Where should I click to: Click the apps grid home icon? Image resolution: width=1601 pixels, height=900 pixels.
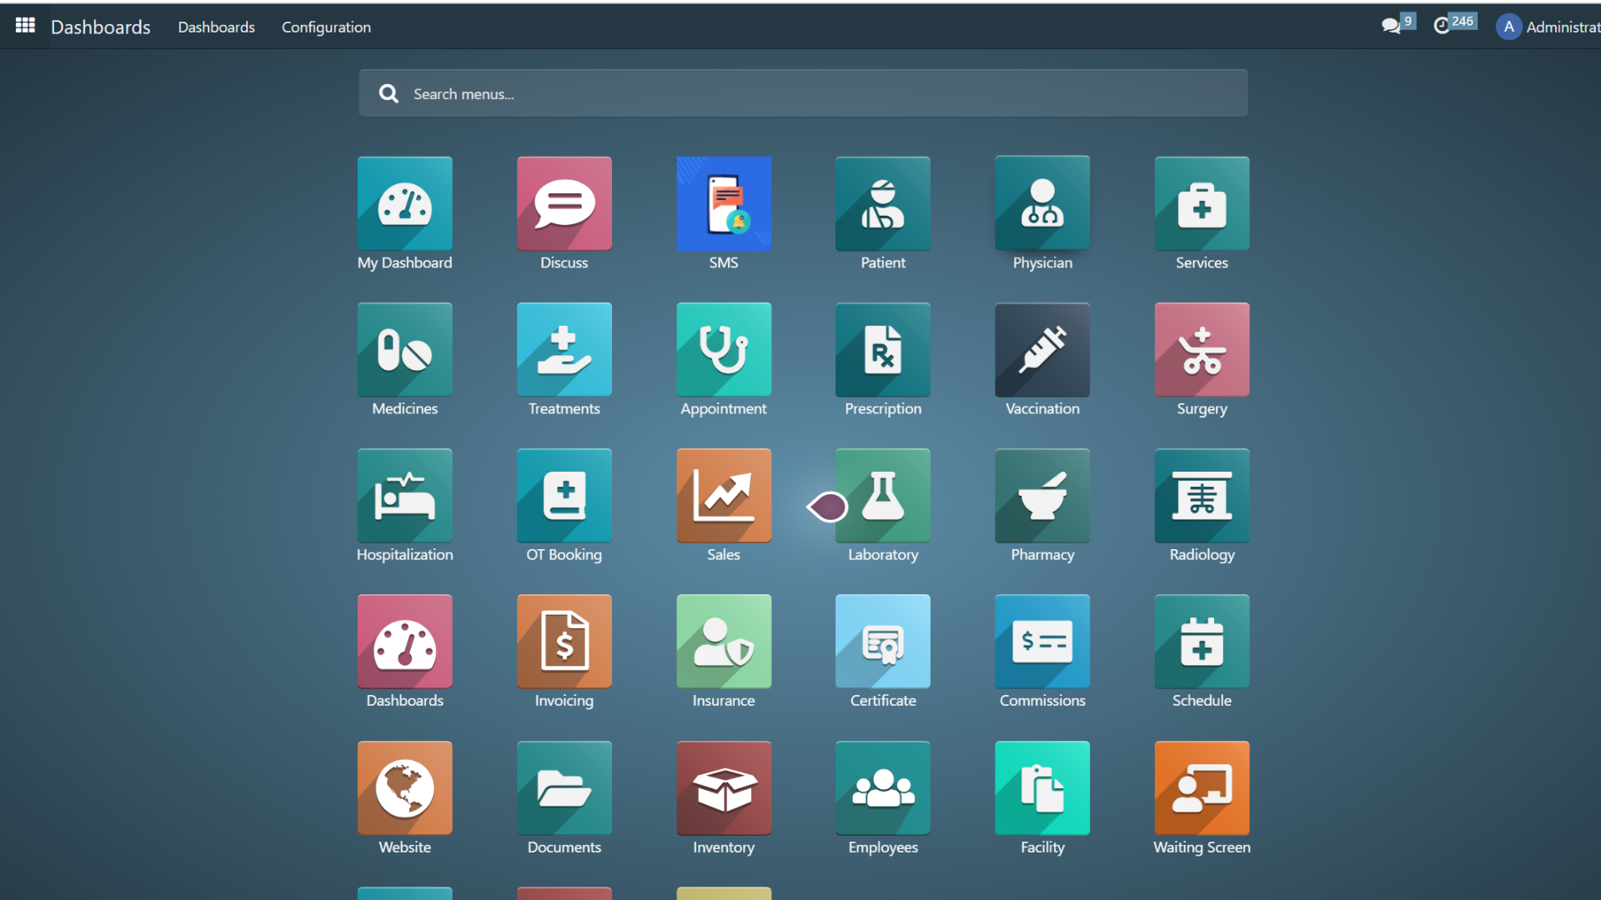pyautogui.click(x=25, y=26)
